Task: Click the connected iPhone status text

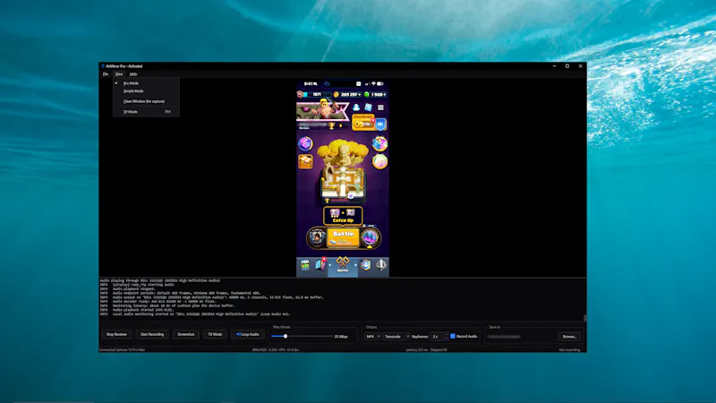Action: tap(122, 350)
